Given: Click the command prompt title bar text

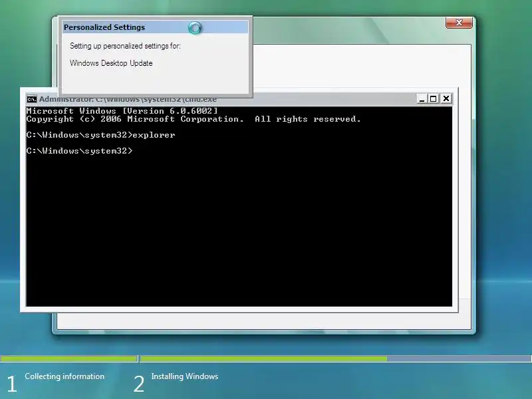Looking at the screenshot, I should 128,99.
